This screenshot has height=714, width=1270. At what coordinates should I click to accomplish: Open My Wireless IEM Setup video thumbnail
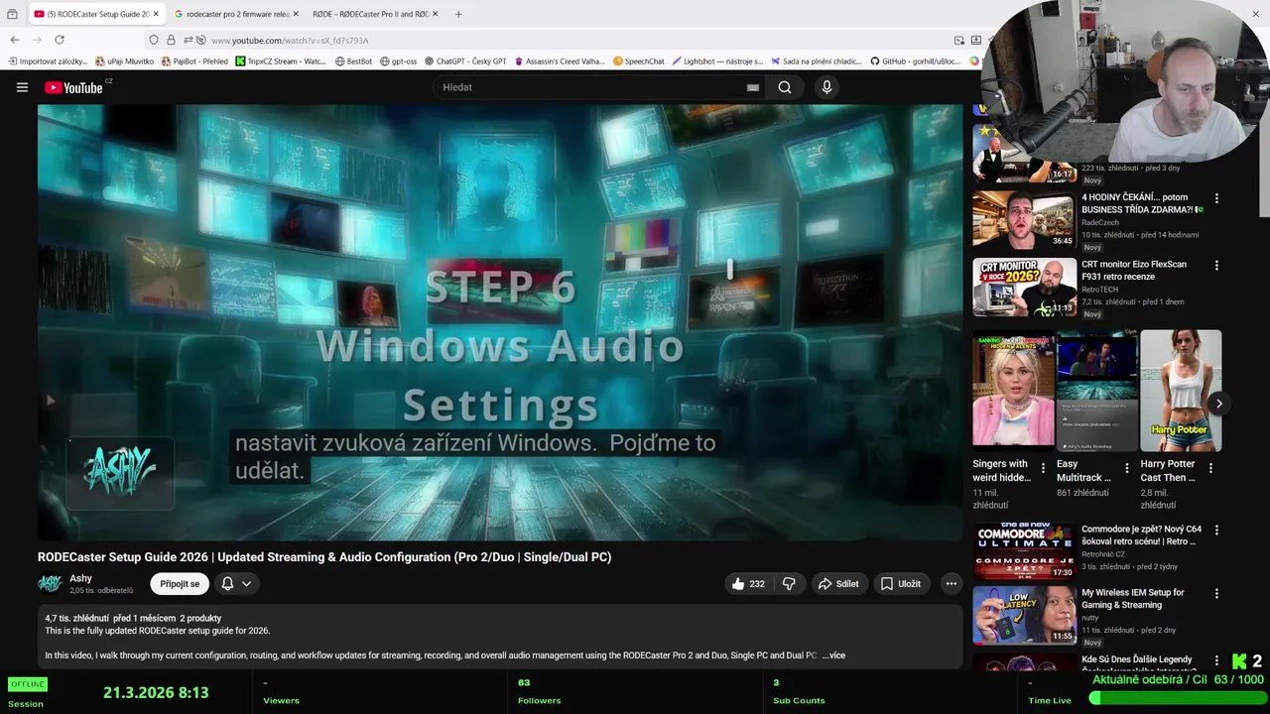coord(1024,614)
